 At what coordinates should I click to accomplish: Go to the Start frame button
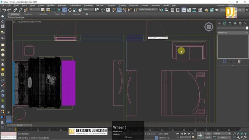(178, 134)
